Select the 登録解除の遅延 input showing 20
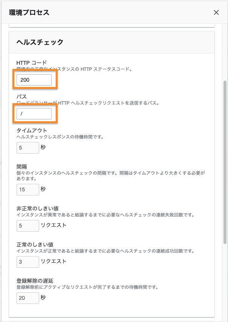The width and height of the screenshot is (228, 322). point(28,298)
